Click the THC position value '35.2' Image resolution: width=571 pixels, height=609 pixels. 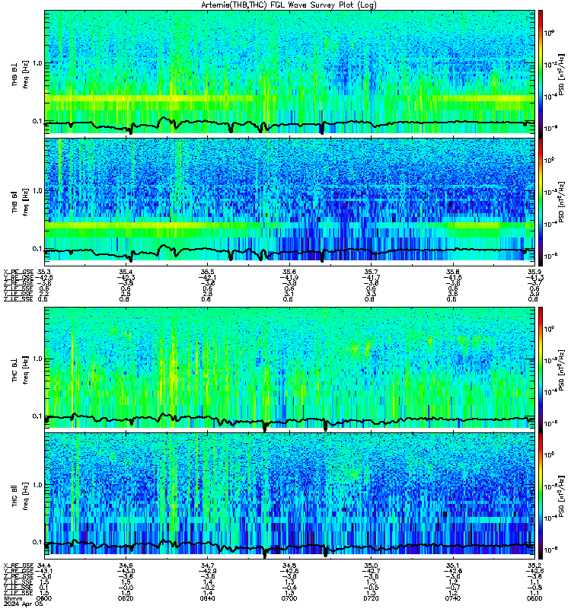534,565
